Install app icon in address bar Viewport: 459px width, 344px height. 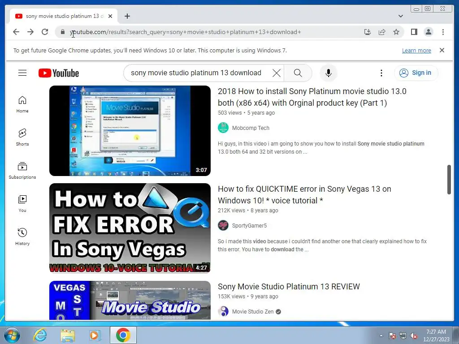point(368,32)
